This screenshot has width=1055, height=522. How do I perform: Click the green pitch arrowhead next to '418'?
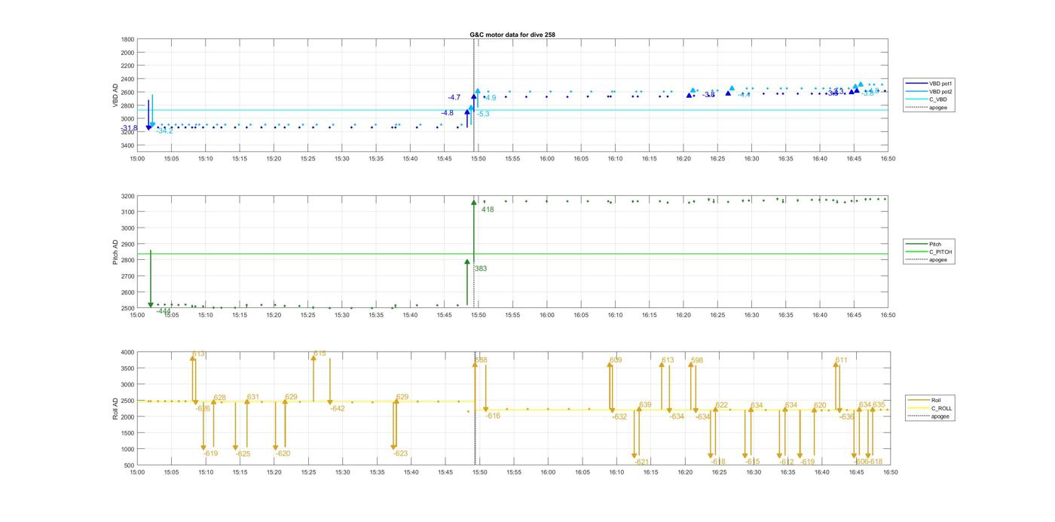(474, 202)
